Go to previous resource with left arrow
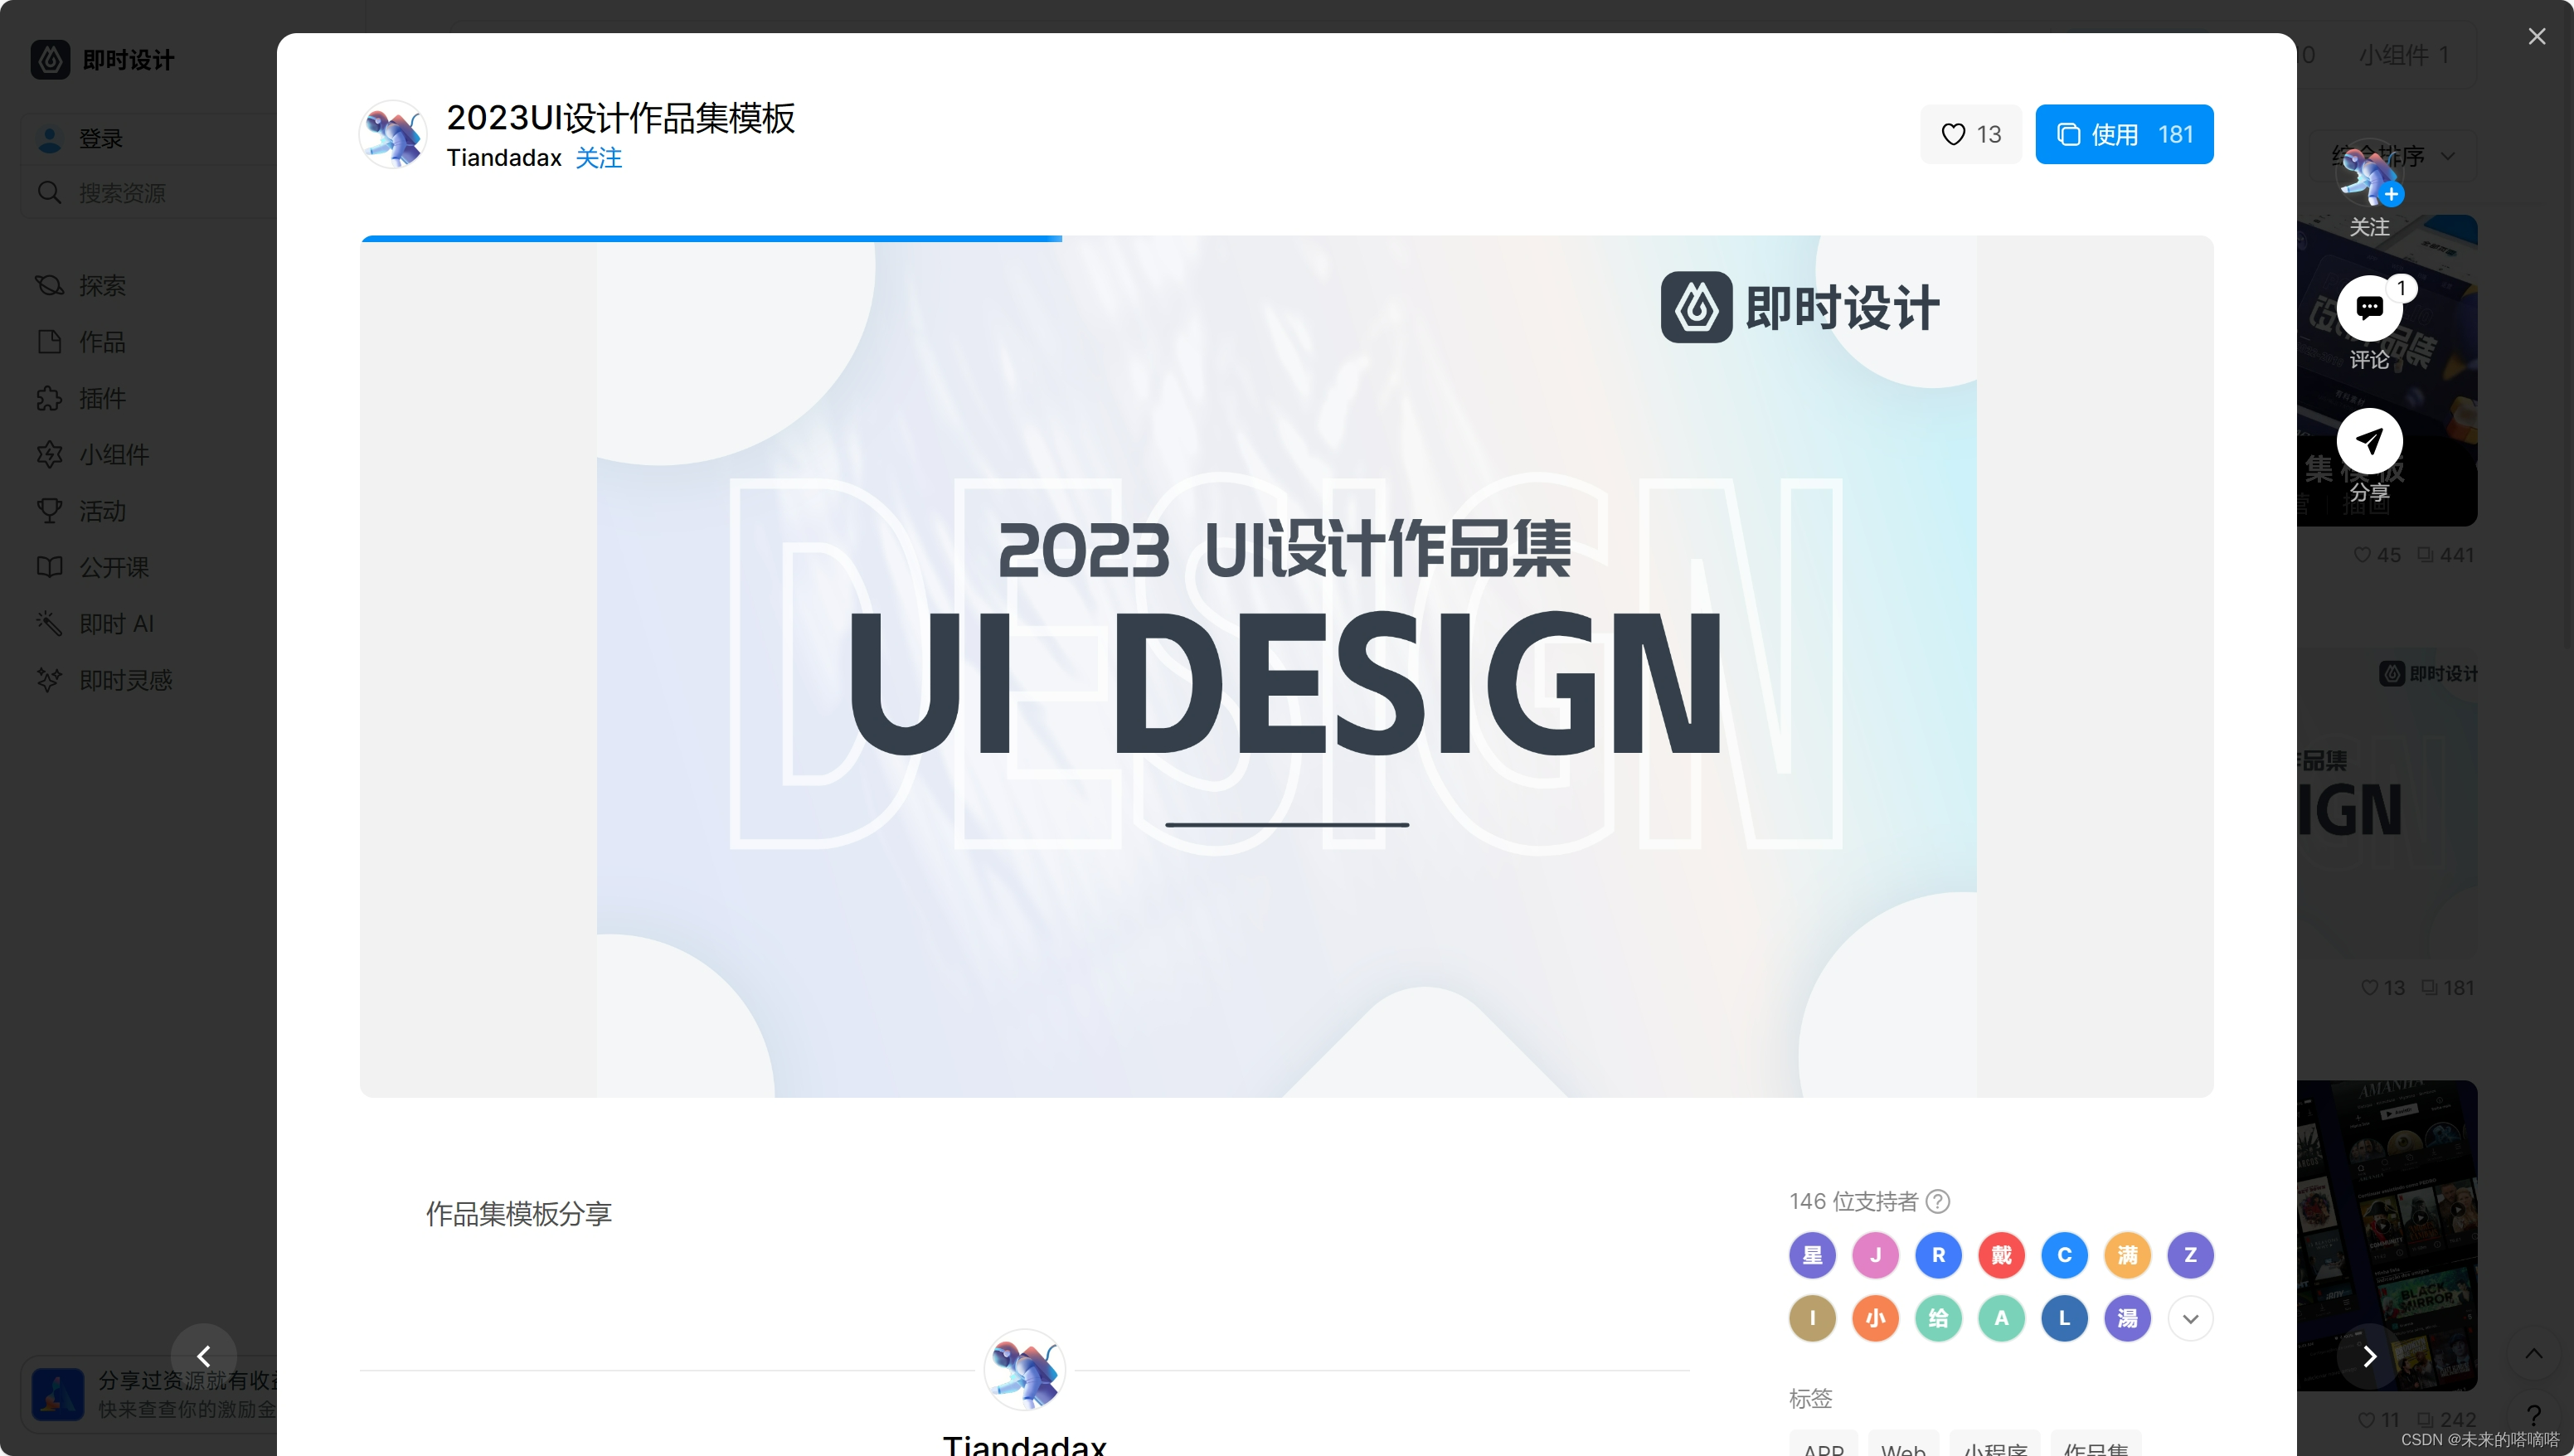 pyautogui.click(x=204, y=1356)
